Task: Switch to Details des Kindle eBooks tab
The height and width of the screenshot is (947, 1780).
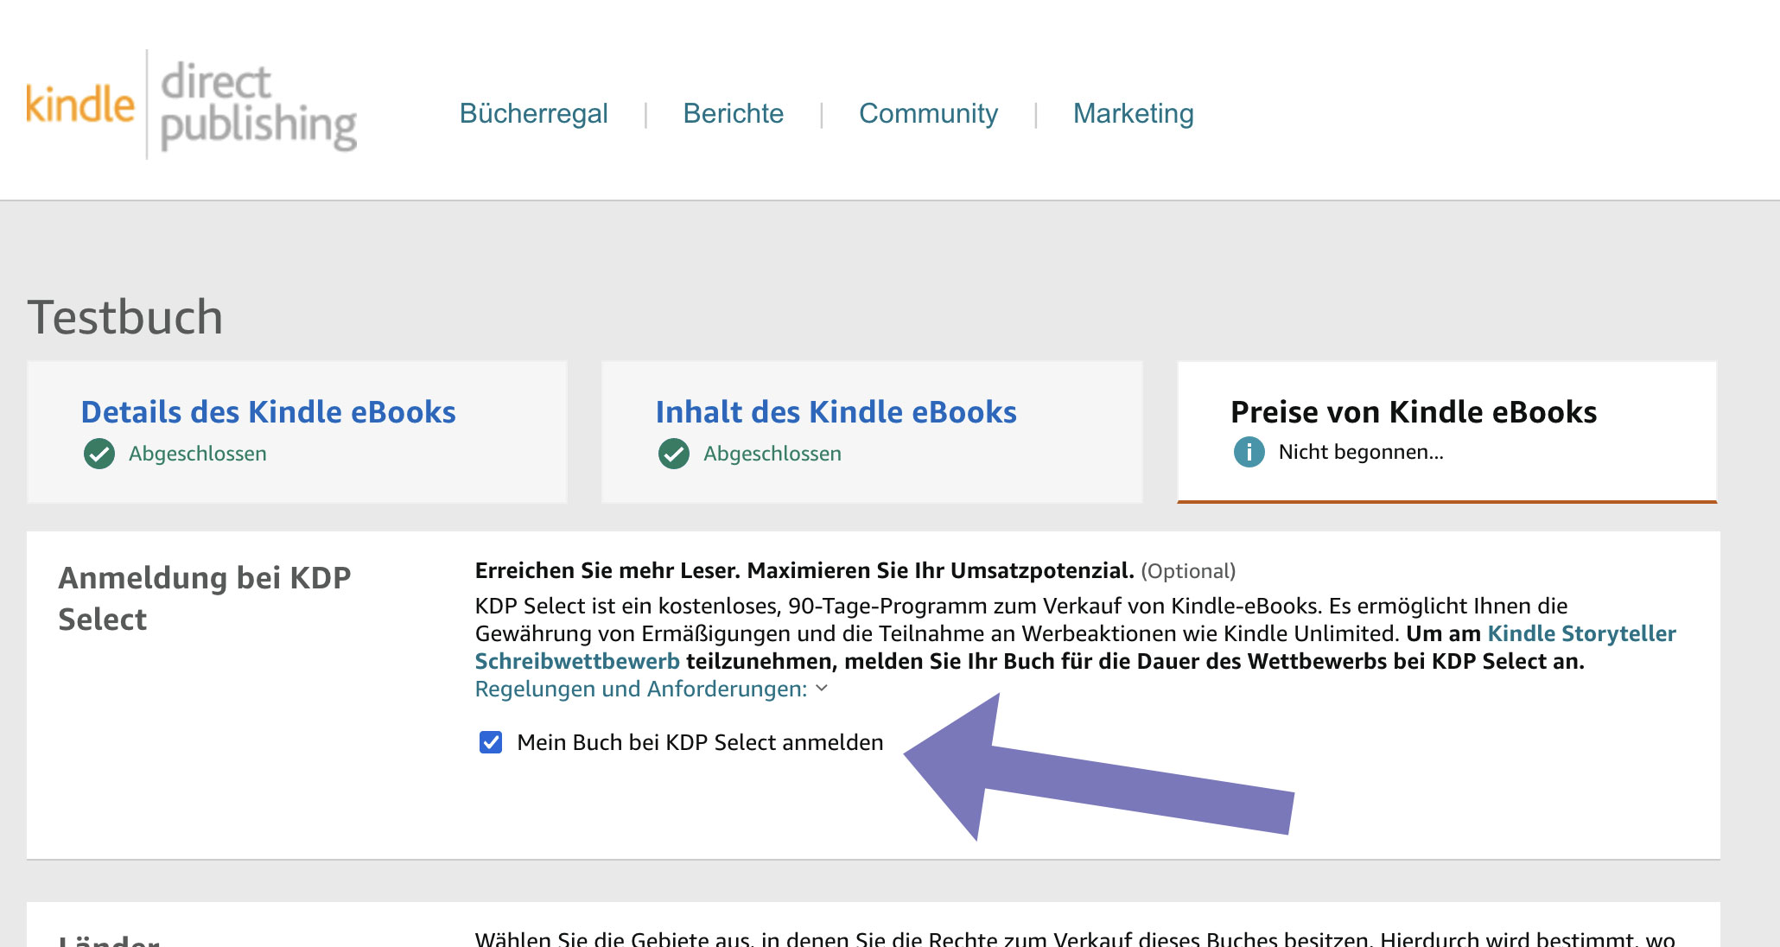Action: click(297, 432)
